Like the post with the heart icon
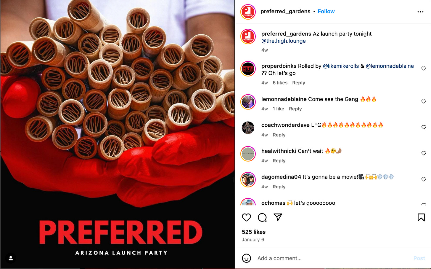This screenshot has width=431, height=269. (x=246, y=217)
